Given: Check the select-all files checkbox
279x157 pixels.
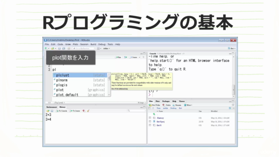Looking at the screenshot, I should (150, 108).
